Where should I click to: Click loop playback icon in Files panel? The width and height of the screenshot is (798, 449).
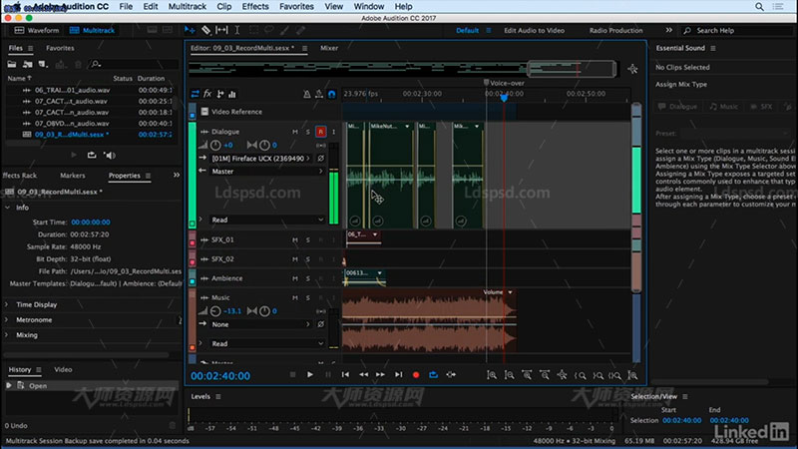click(x=92, y=156)
